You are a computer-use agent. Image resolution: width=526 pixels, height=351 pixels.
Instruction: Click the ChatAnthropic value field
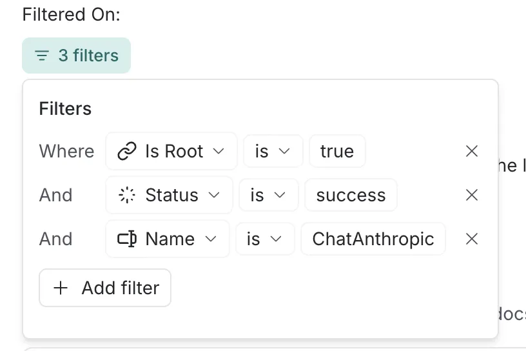pyautogui.click(x=373, y=239)
